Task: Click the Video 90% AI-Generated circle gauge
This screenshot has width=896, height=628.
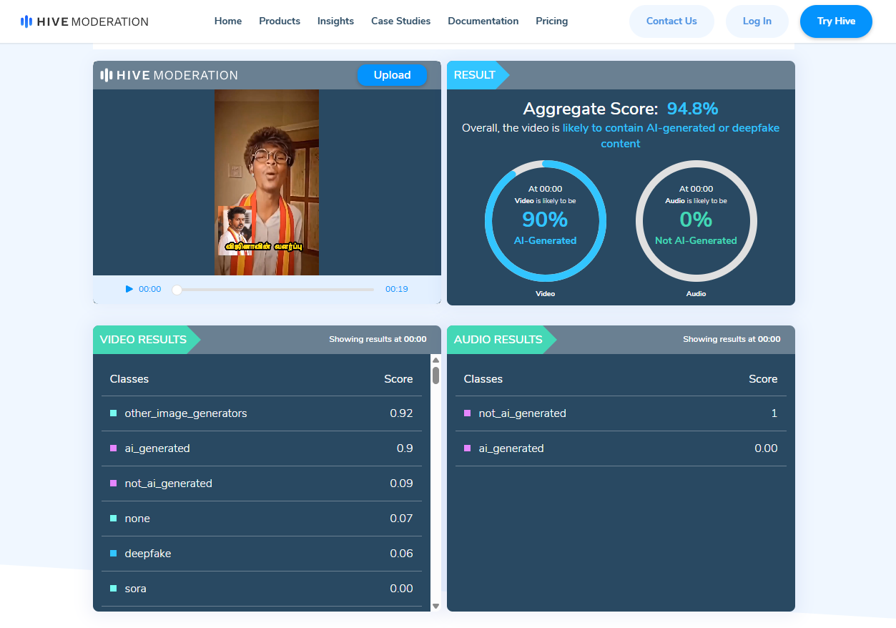Action: click(545, 221)
